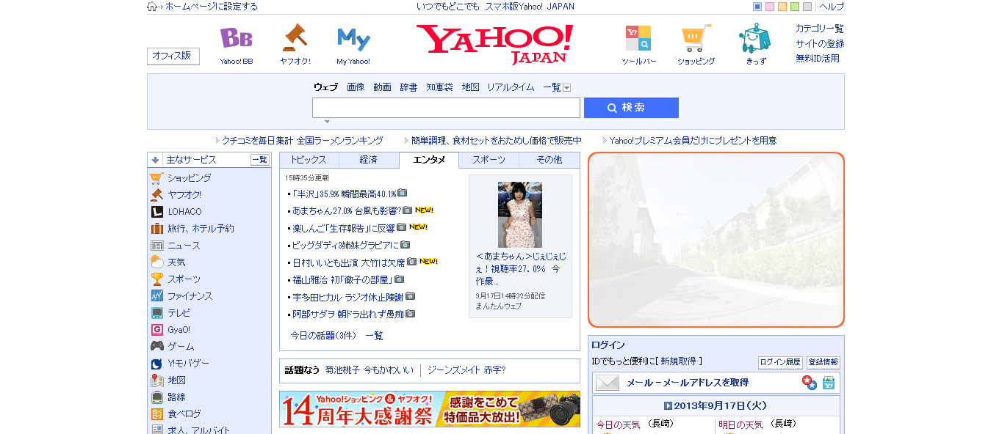Select the blue color theme swatch

point(757,7)
